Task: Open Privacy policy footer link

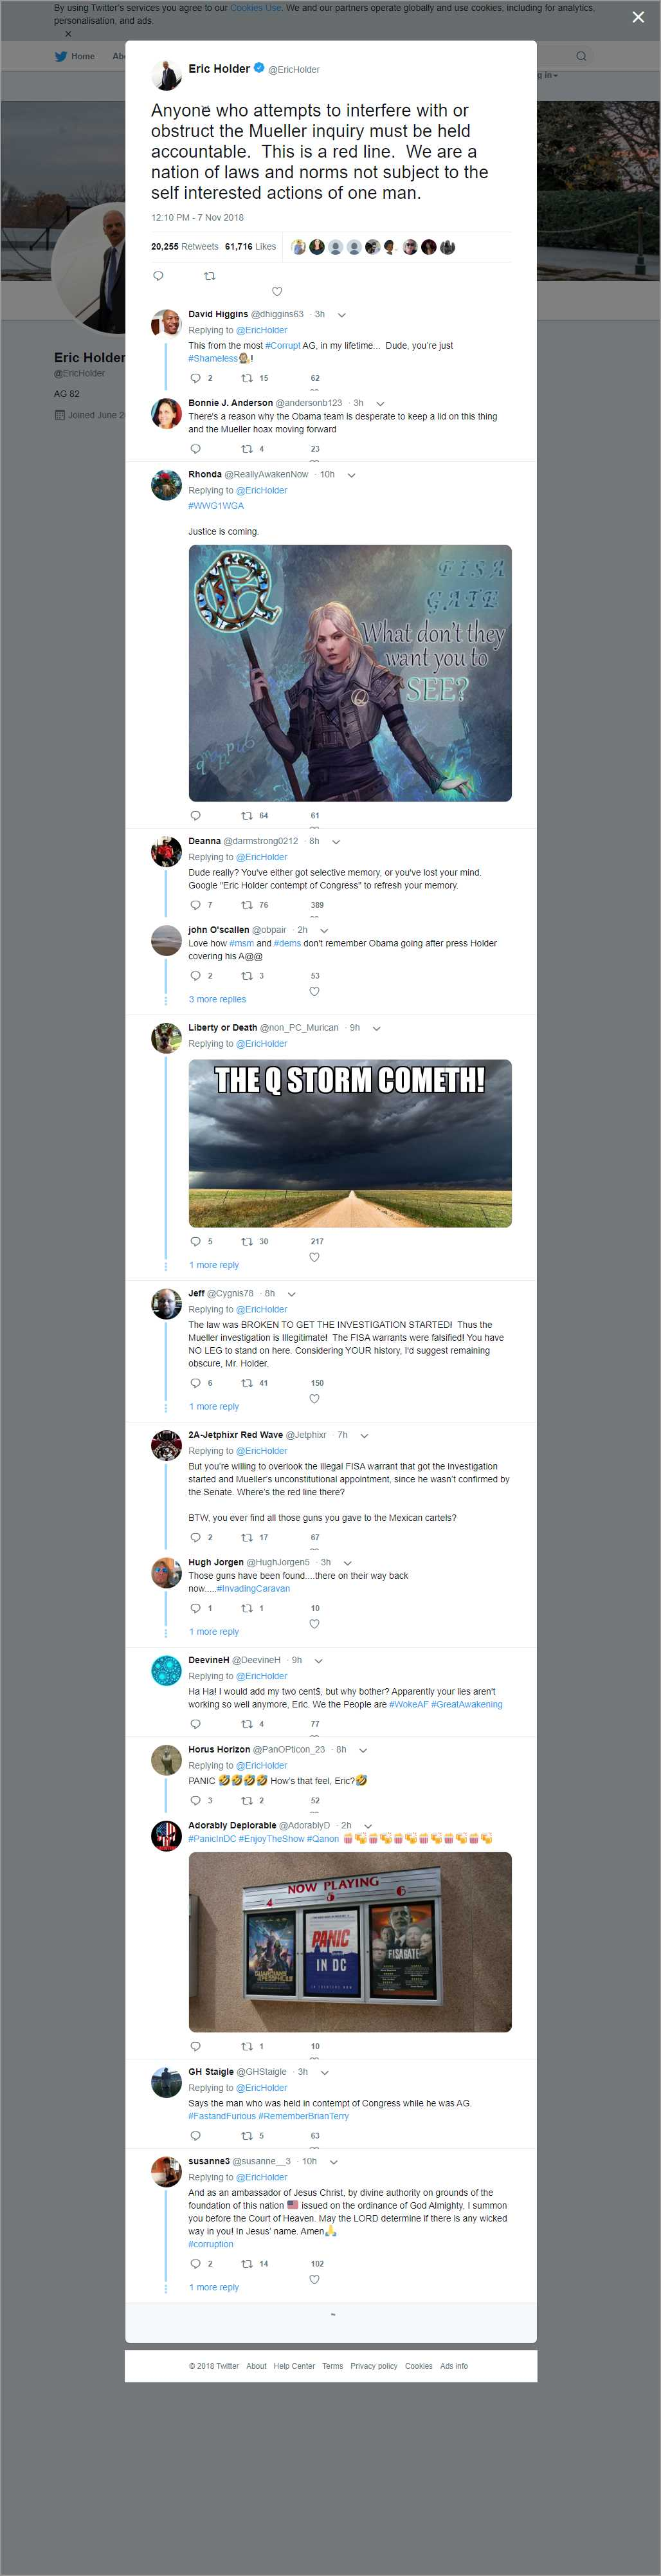Action: point(373,2366)
